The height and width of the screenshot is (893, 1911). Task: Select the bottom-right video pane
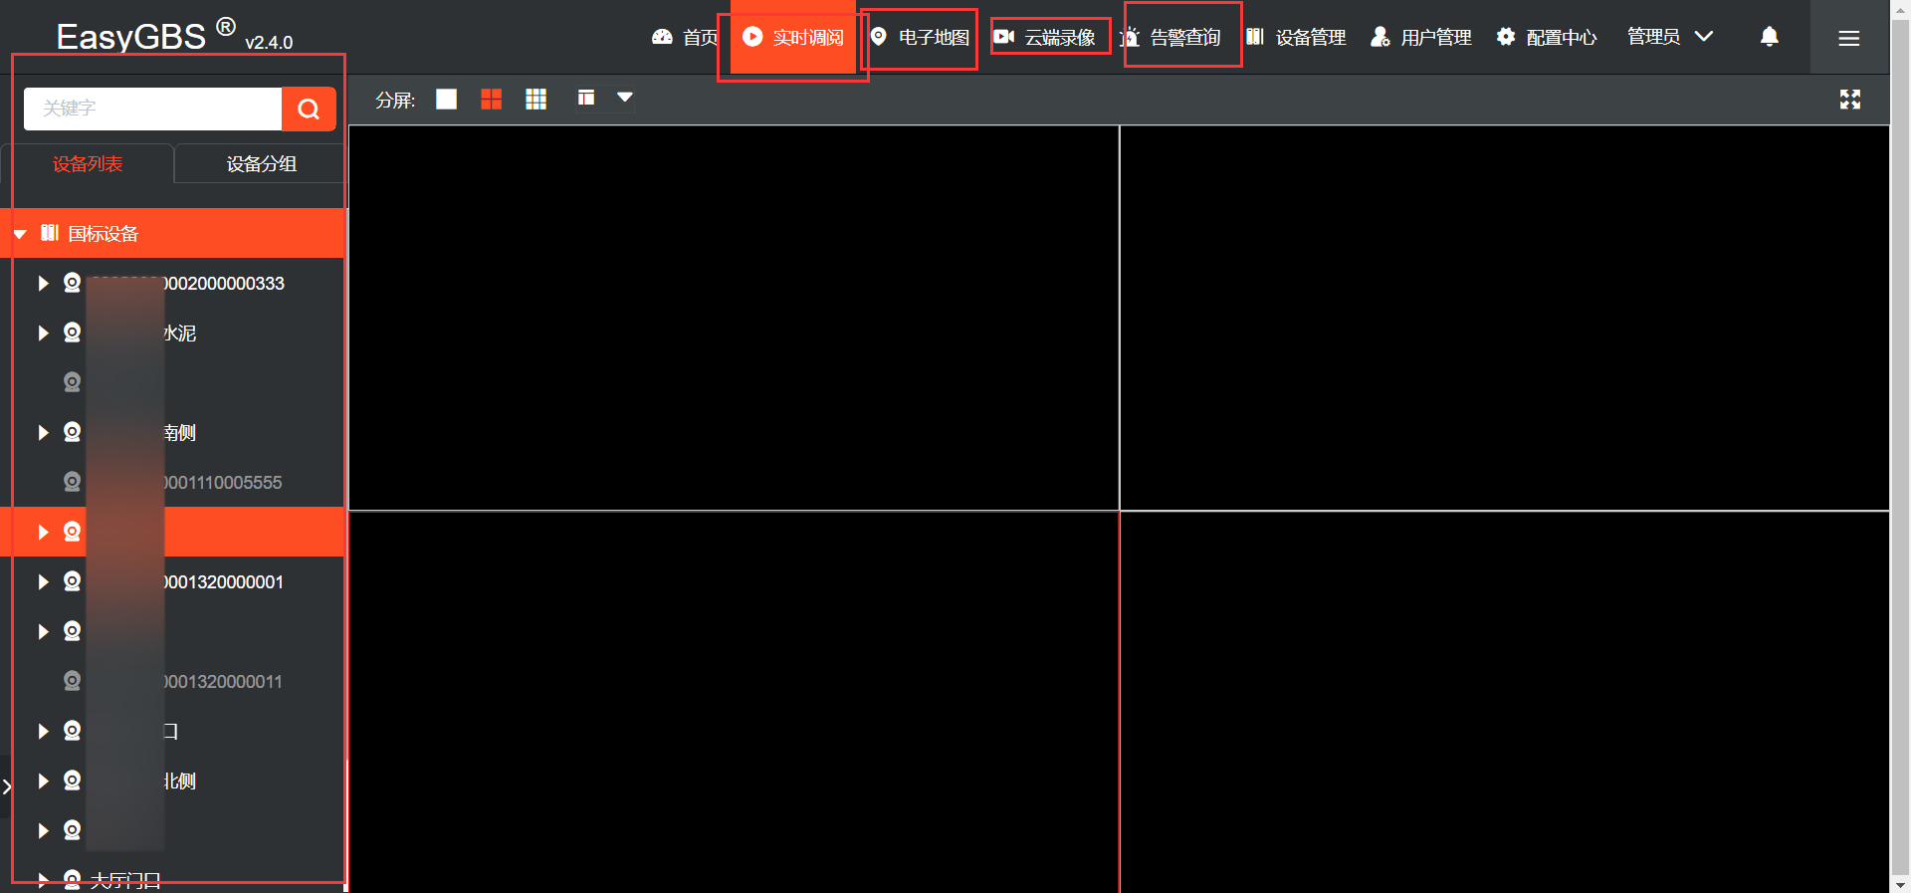[x=1505, y=702]
